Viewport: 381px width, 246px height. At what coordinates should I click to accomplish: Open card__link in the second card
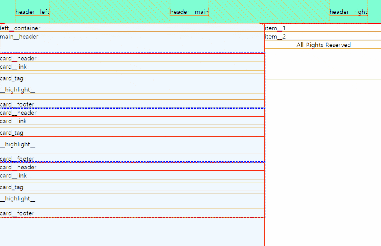(x=132, y=121)
